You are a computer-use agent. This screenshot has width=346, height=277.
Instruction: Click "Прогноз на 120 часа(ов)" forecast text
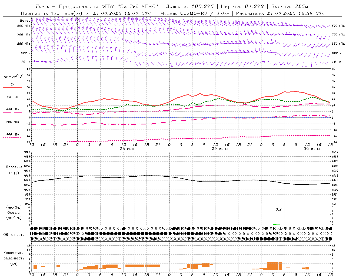click(52, 13)
